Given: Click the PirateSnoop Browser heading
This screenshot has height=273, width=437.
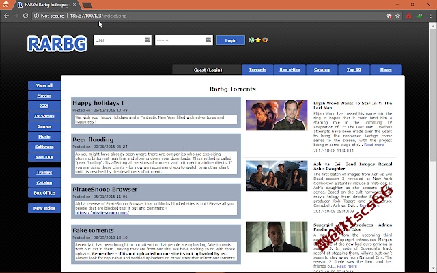Looking at the screenshot, I should pyautogui.click(x=104, y=190).
